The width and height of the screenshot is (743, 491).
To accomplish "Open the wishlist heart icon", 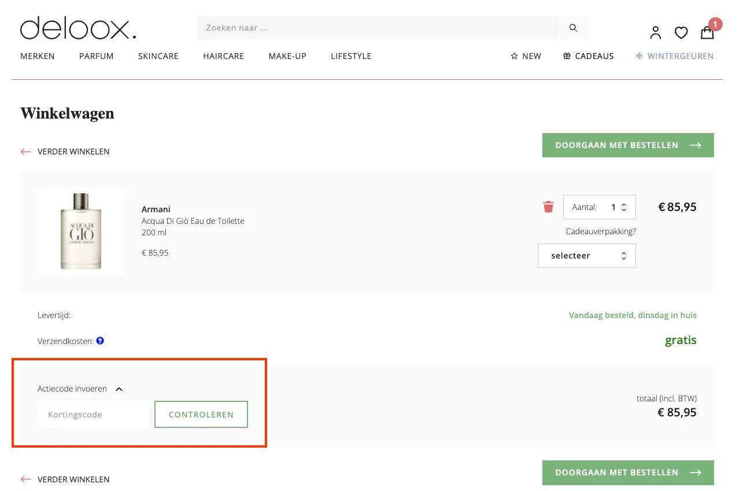I will (681, 32).
